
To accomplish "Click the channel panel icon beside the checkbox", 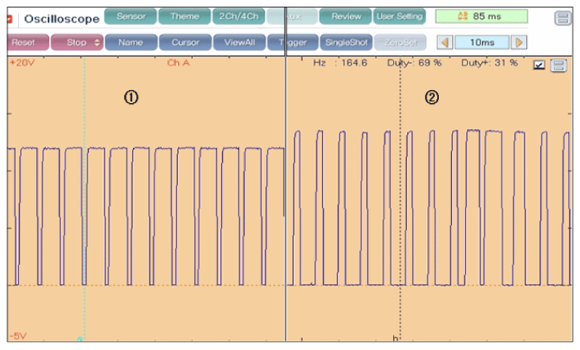I will coord(559,65).
